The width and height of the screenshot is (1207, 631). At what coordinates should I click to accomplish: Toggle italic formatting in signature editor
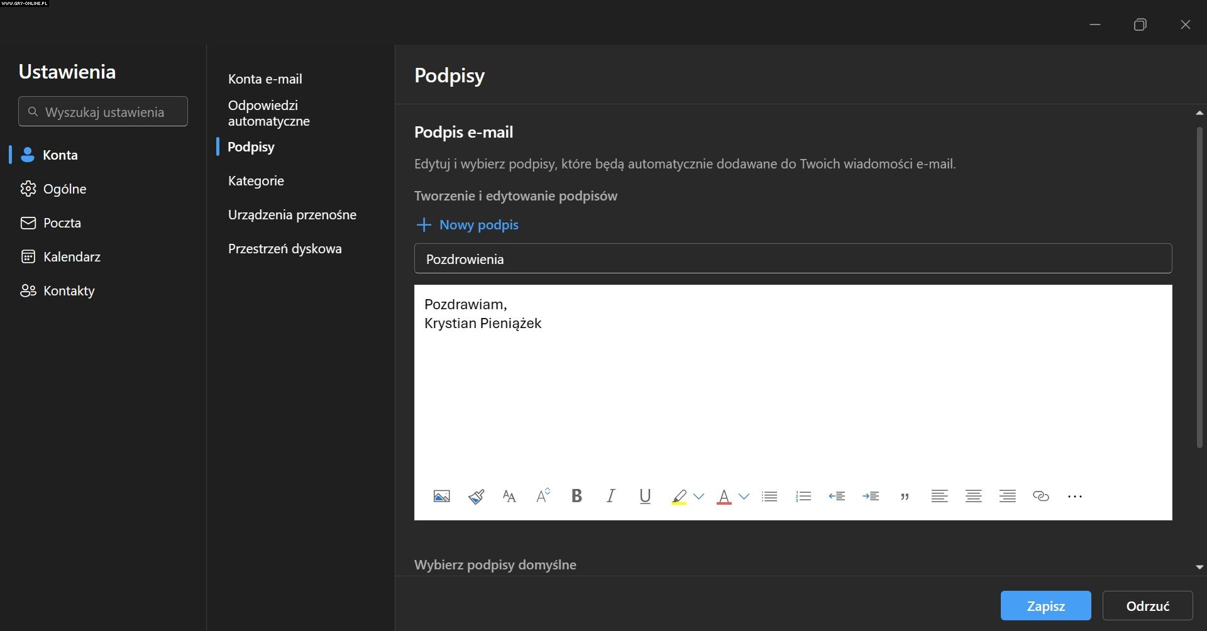[610, 497]
